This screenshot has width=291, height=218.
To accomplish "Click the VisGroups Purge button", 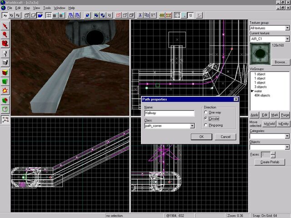I will pos(285,115).
